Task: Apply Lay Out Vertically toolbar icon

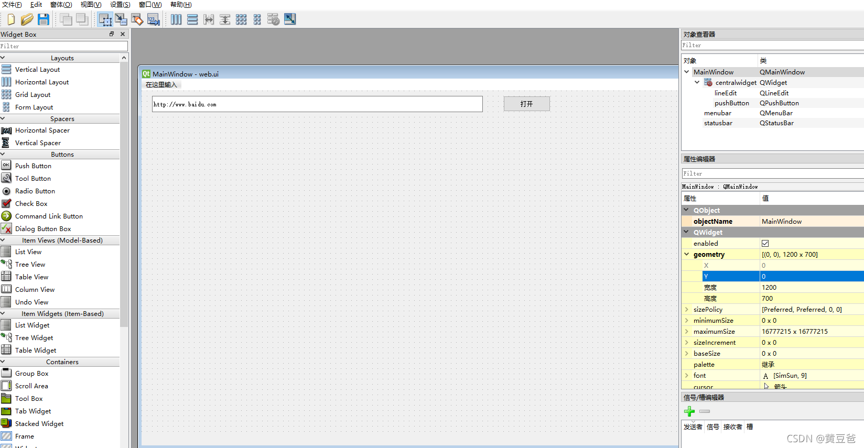Action: pyautogui.click(x=192, y=20)
